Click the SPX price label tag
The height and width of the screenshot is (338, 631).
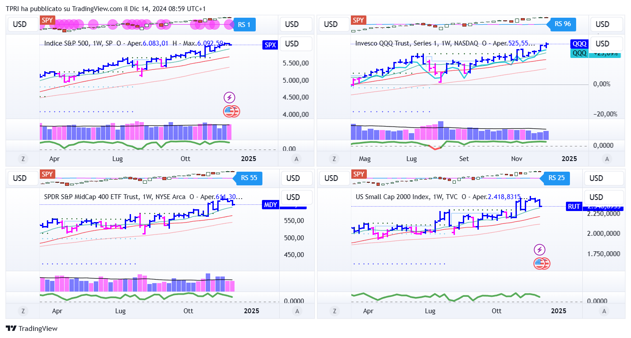[269, 45]
